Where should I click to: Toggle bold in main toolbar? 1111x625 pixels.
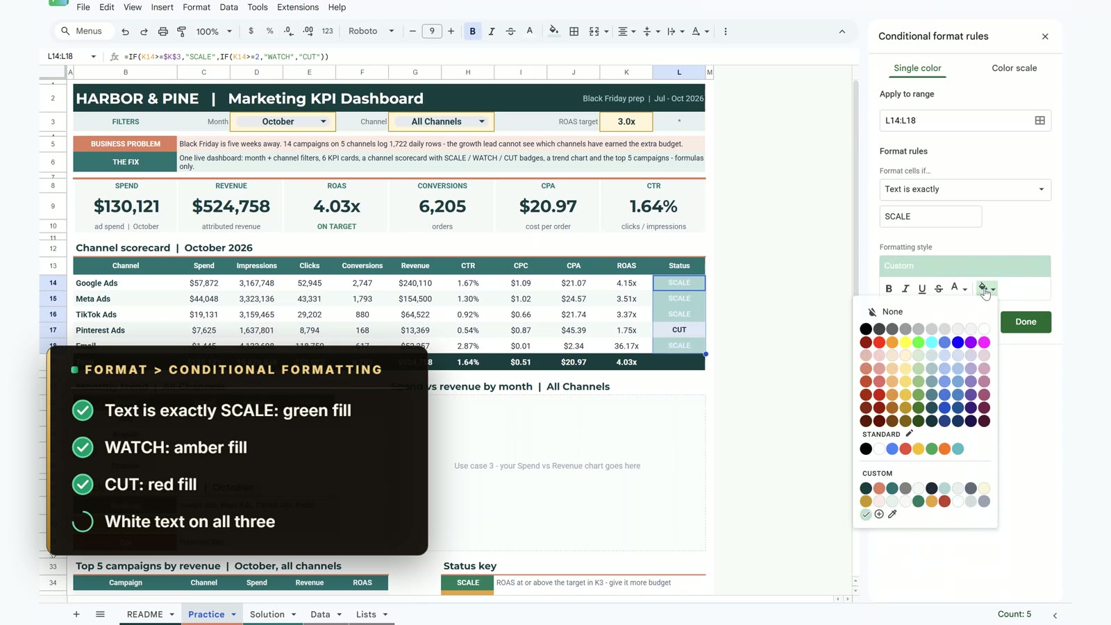(473, 31)
